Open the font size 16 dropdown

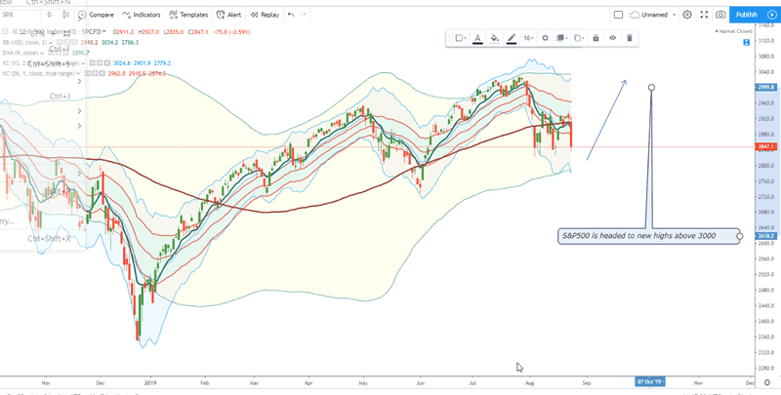pos(527,38)
